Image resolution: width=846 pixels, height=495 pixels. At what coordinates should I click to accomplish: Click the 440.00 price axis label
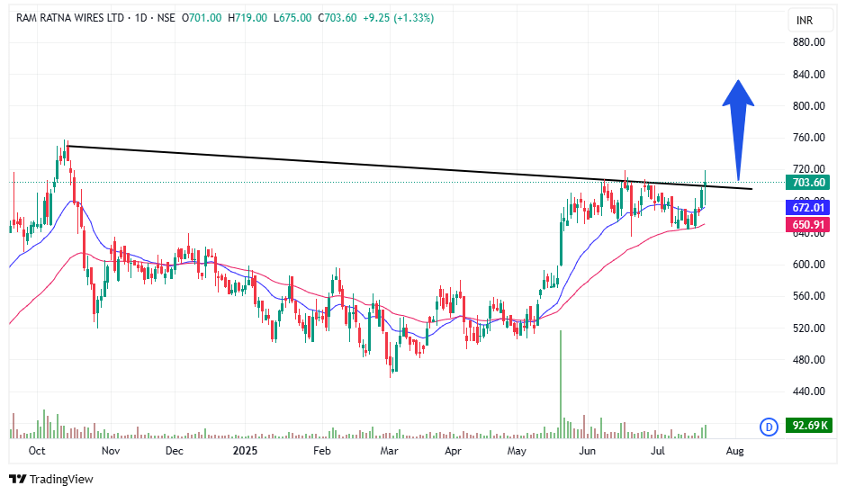tap(809, 391)
